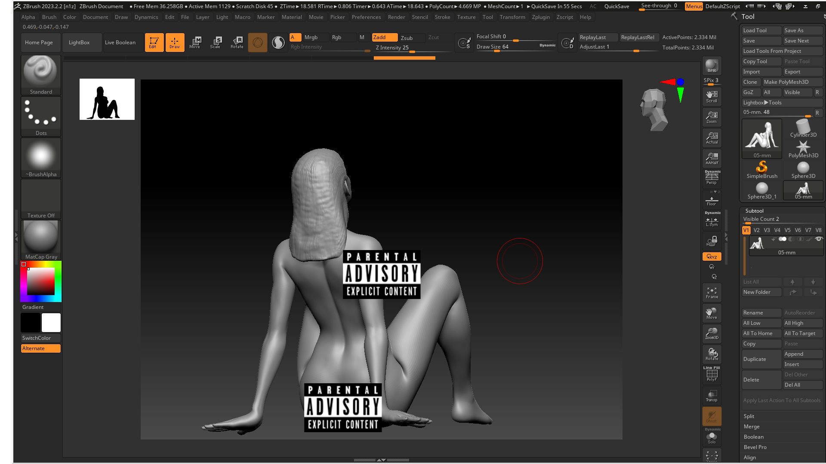Open the Render menu

pos(396,17)
